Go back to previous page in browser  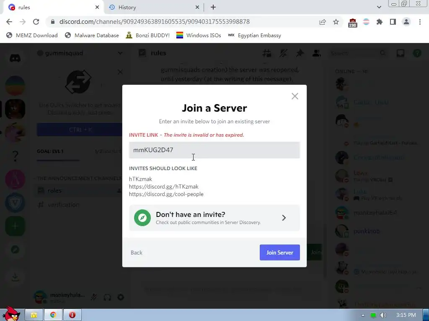[9, 22]
